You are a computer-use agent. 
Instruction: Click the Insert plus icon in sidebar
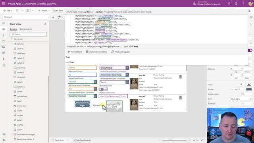[x=4, y=35]
